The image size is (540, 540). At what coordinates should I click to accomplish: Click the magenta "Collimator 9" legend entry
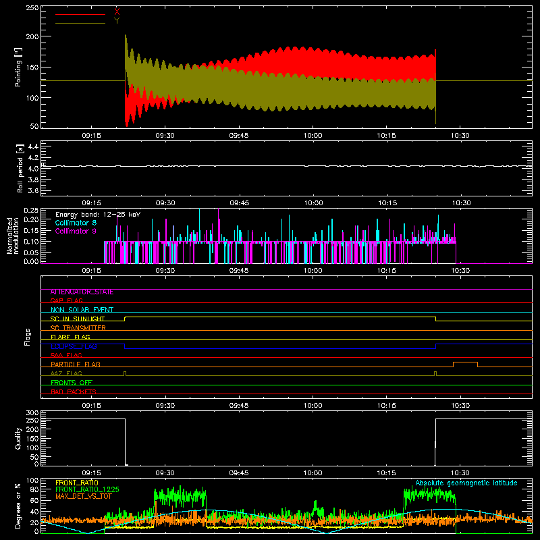pos(76,231)
